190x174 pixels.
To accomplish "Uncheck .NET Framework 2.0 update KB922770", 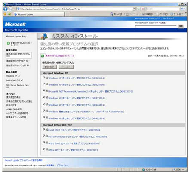I will click(x=44, y=90).
